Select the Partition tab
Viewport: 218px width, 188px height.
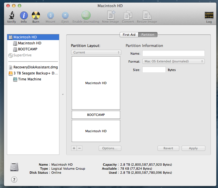148,35
